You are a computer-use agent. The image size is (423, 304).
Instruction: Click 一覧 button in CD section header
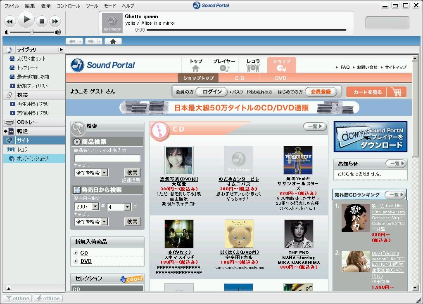coord(315,126)
